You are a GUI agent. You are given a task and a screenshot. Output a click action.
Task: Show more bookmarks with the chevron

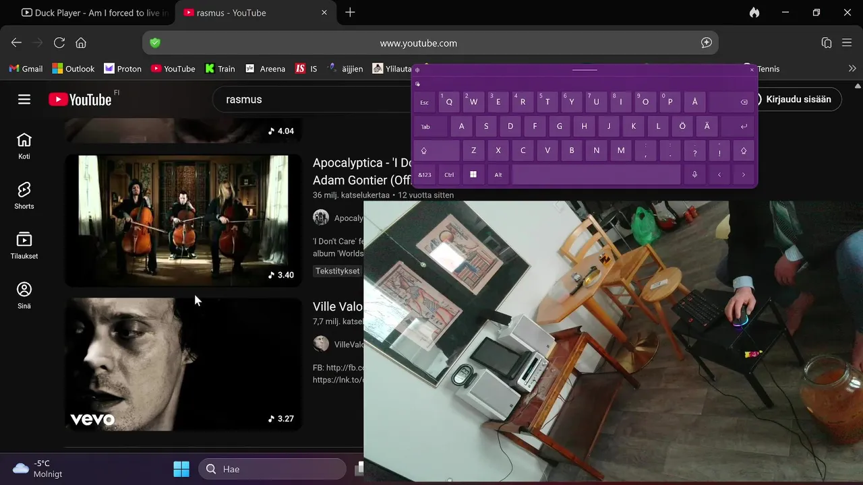(852, 68)
